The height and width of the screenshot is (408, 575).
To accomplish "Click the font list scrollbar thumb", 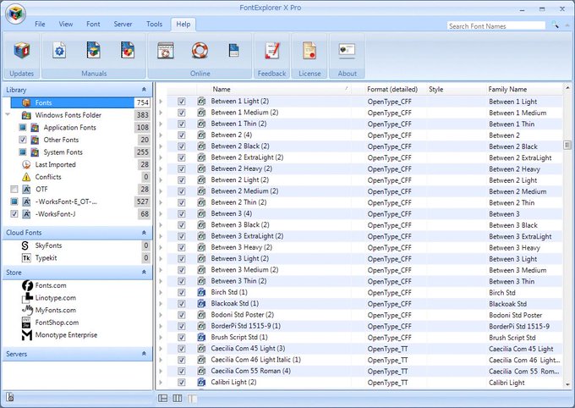I will [x=567, y=145].
